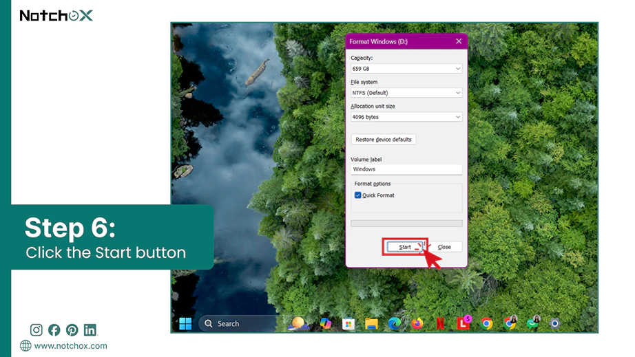The height and width of the screenshot is (357, 635).
Task: Open File Explorer from the taskbar
Action: (371, 323)
